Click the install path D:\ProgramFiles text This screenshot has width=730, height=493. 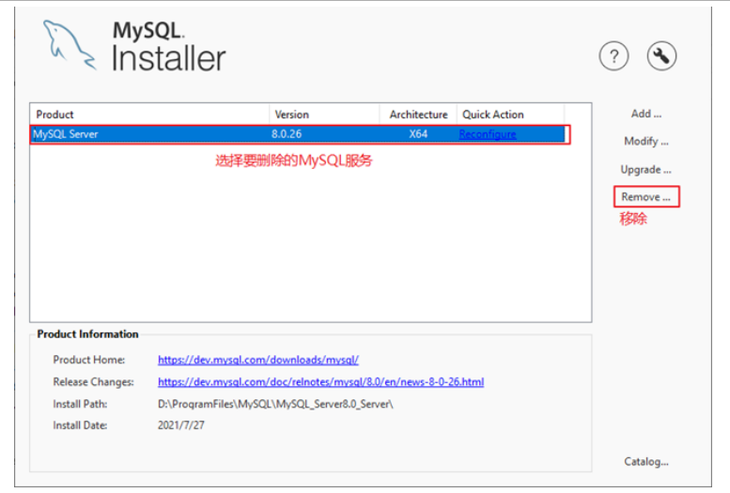[x=275, y=404]
